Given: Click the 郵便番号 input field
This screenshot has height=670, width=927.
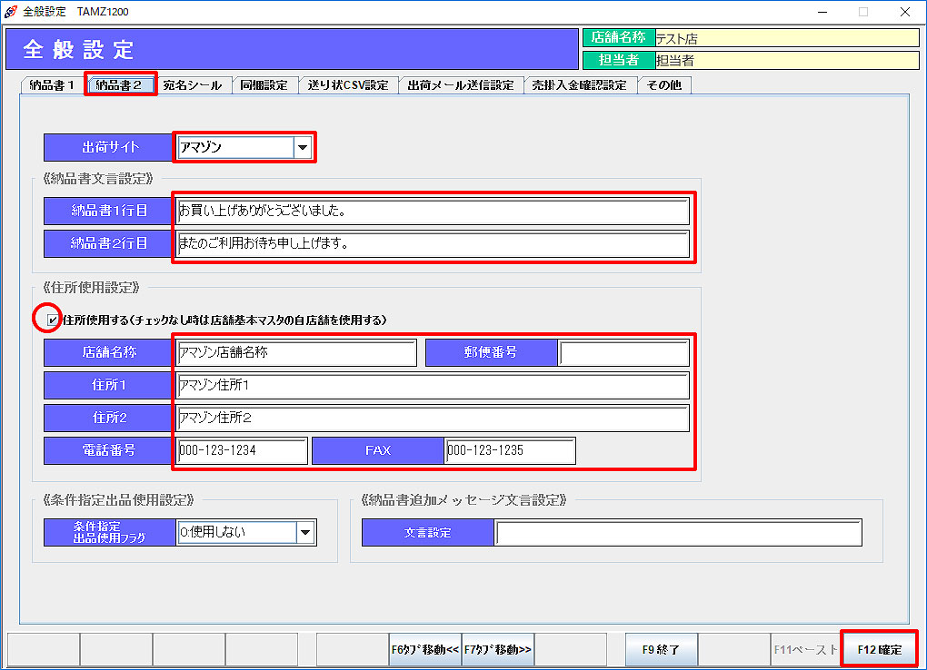Looking at the screenshot, I should click(x=623, y=353).
